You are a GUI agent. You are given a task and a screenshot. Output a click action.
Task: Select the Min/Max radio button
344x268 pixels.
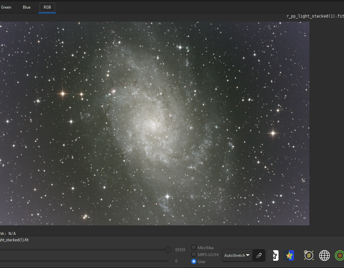pos(194,248)
